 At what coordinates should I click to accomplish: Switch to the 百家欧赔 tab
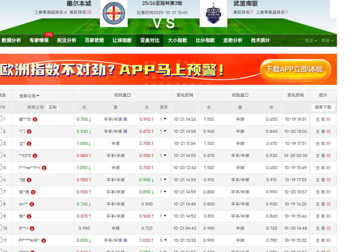(x=94, y=40)
